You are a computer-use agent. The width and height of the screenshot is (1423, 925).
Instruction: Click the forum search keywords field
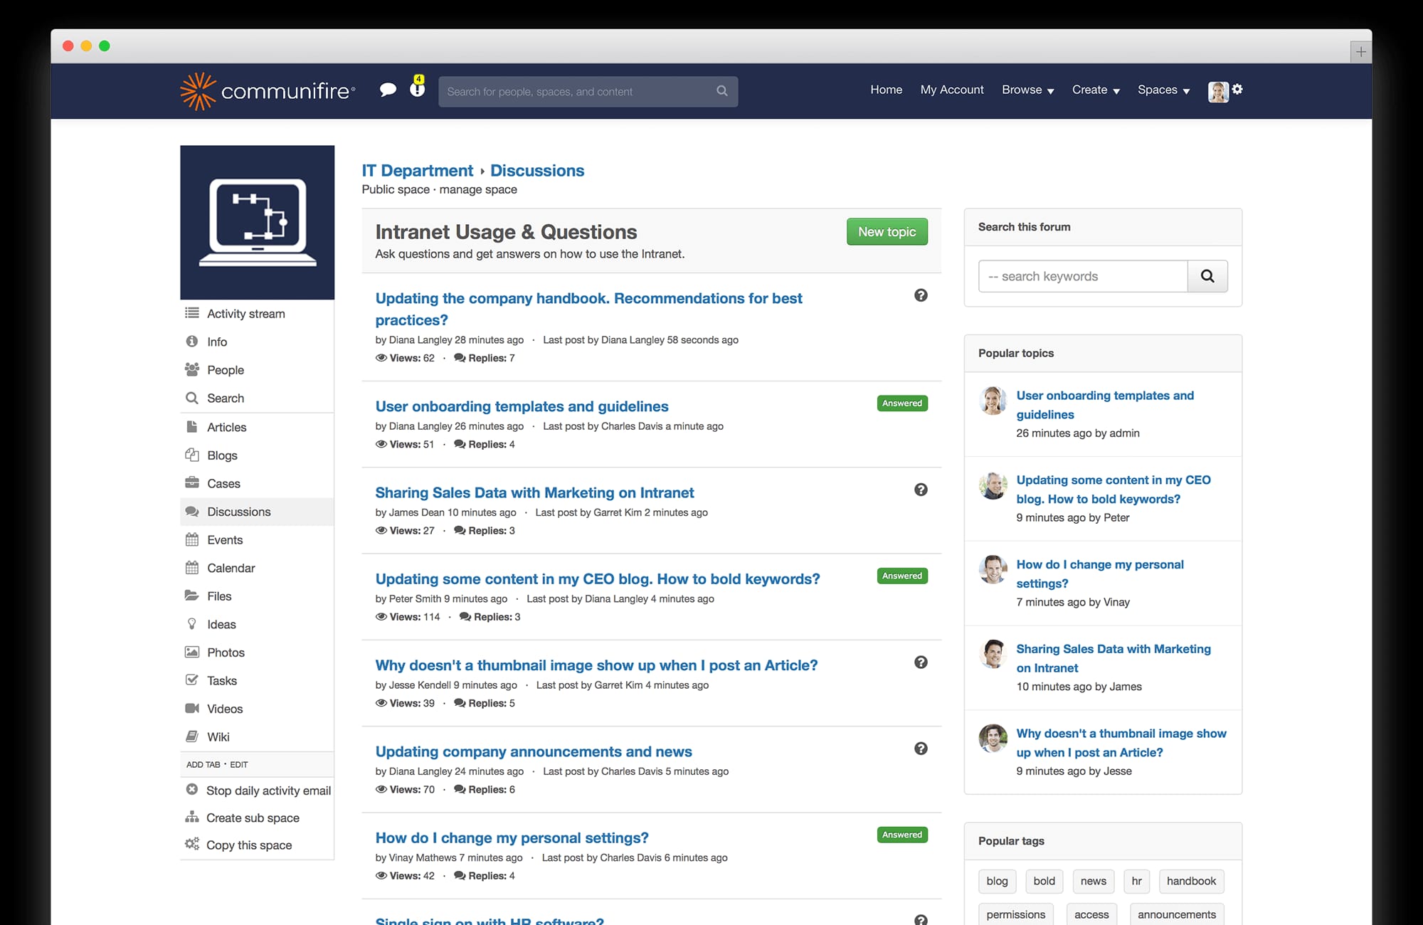[x=1081, y=276]
